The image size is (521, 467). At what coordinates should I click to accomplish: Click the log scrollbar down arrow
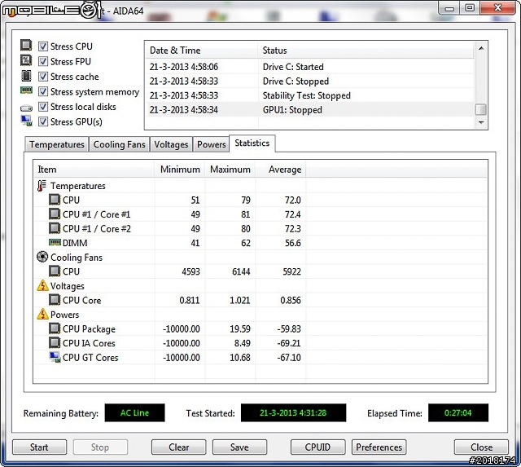[x=481, y=123]
